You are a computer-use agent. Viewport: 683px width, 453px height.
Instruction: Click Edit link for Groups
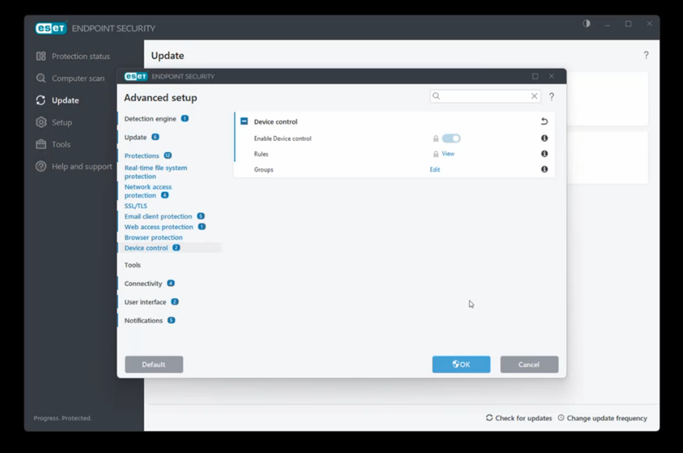point(435,169)
